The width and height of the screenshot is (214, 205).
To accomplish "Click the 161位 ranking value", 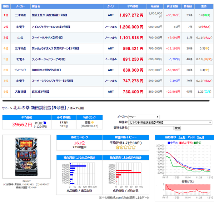I will 79,143.
